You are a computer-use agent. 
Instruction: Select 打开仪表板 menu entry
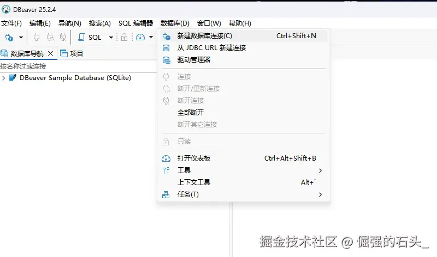coord(243,158)
